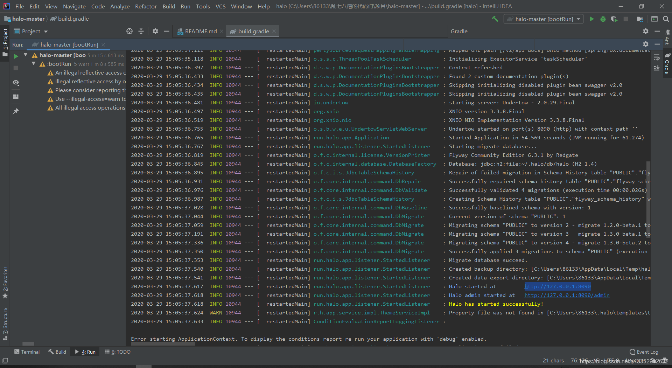This screenshot has width=672, height=368.
Task: Click the Collapse All icon in Project panel
Action: 141,31
